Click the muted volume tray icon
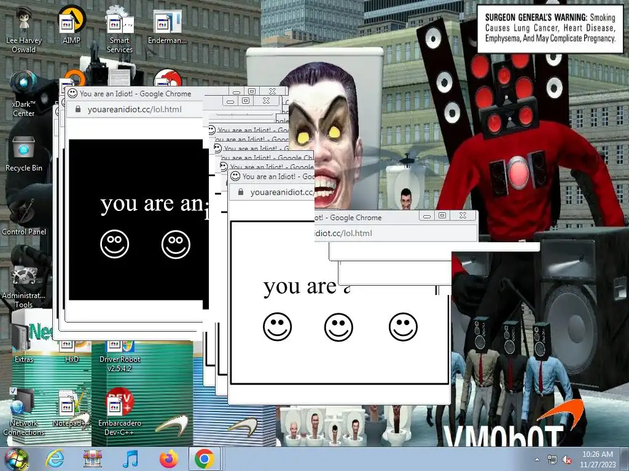 [x=567, y=459]
